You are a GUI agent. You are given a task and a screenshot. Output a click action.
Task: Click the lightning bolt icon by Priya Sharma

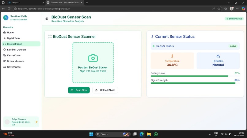(36, 122)
